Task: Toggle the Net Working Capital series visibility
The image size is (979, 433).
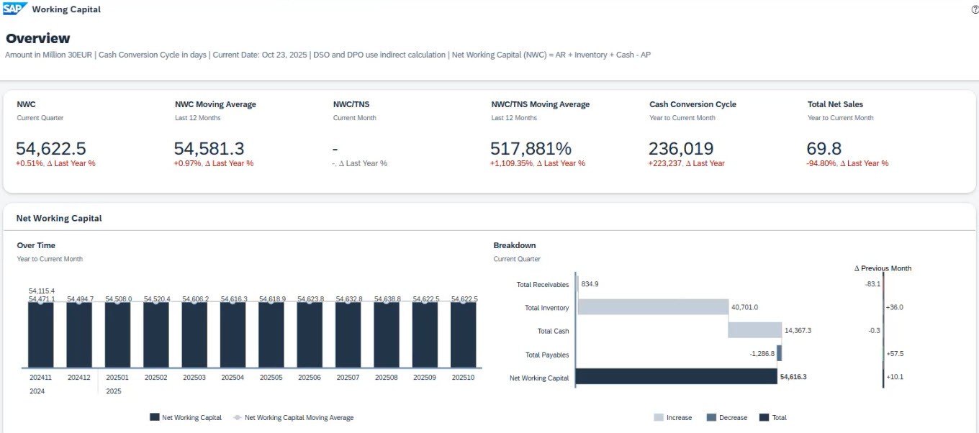Action: (x=184, y=417)
